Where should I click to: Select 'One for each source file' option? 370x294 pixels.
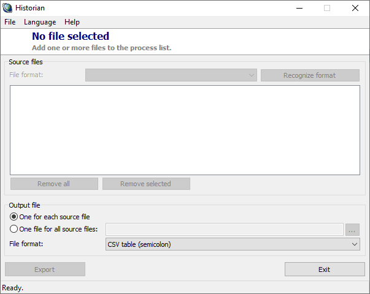[x=14, y=217]
